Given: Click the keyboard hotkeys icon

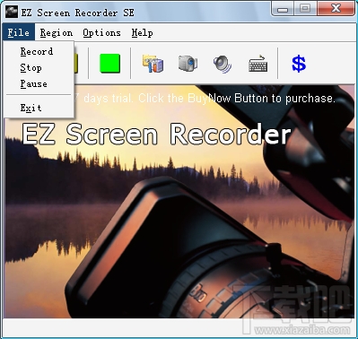Looking at the screenshot, I should [x=258, y=64].
